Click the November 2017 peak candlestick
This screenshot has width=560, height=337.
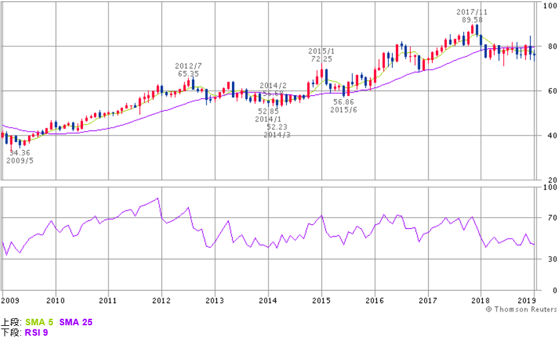click(472, 29)
